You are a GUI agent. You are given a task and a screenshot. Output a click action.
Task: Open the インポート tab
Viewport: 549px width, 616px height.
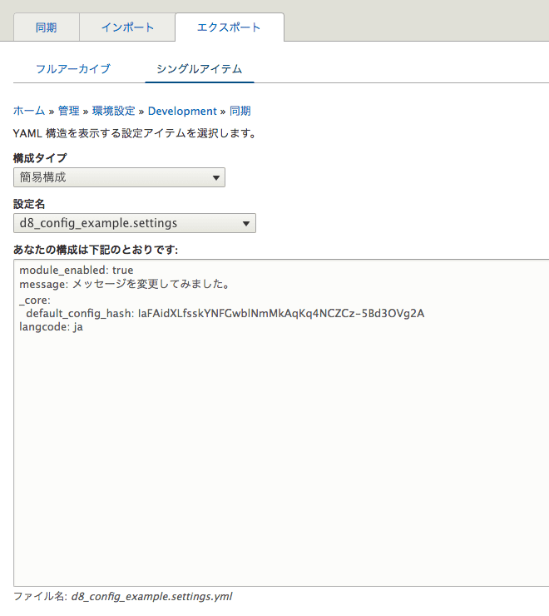point(127,27)
